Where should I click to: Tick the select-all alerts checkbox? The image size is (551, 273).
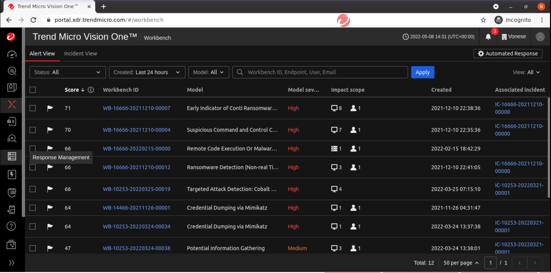point(33,90)
